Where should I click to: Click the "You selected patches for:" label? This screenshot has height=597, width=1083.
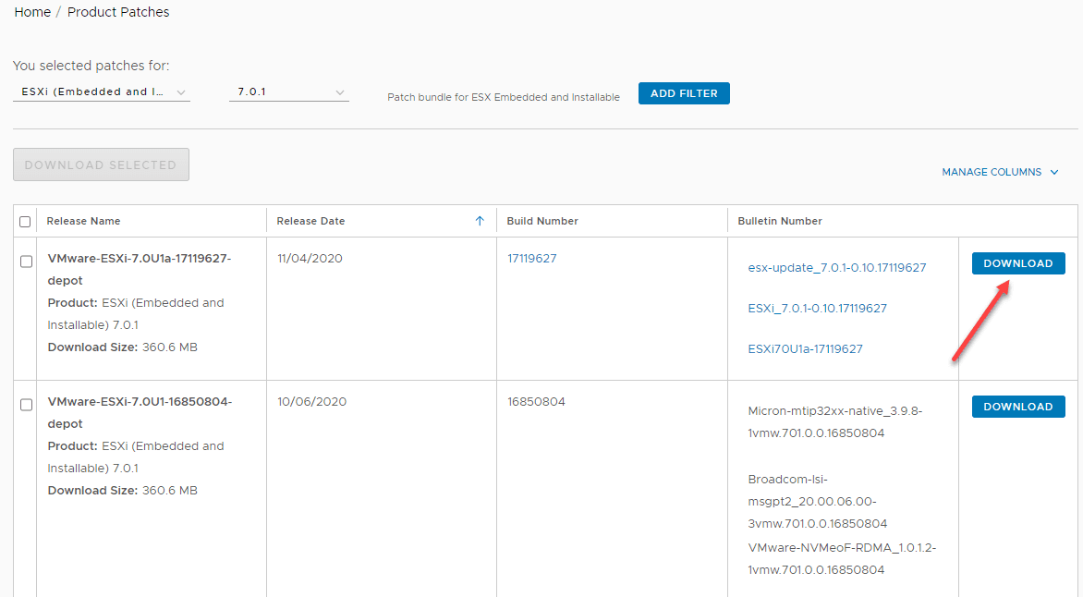pyautogui.click(x=91, y=66)
